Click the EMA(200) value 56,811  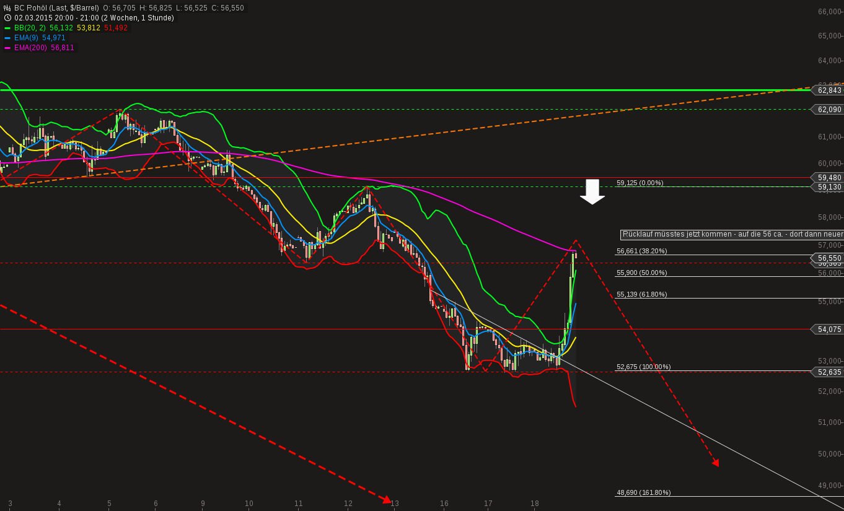pyautogui.click(x=63, y=48)
